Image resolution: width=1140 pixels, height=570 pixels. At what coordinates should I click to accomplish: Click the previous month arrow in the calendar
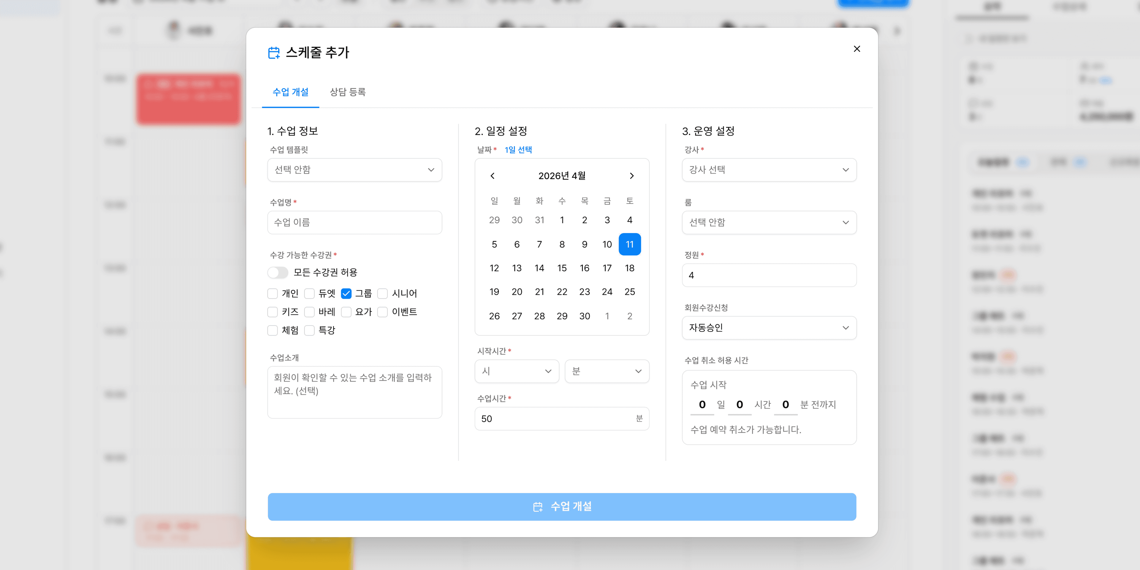493,176
